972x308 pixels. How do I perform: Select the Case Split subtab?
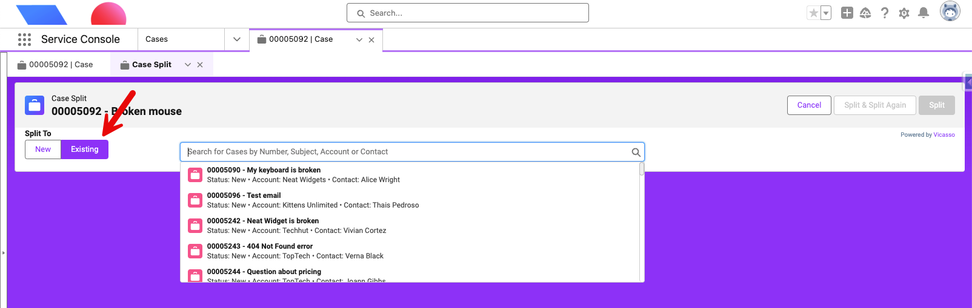146,65
